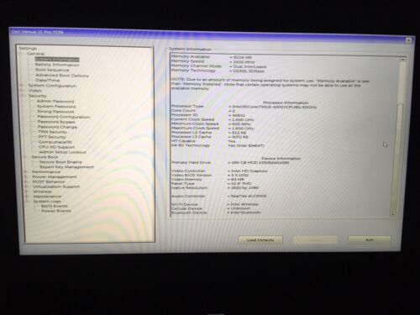Click the scrollbar up arrow in System Information
Viewport: 420px width, 315px height.
[x=402, y=59]
